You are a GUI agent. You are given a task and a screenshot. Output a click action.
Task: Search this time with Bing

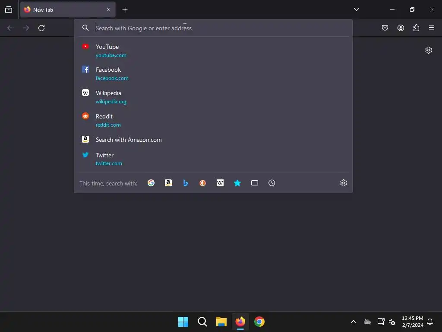[x=186, y=183]
